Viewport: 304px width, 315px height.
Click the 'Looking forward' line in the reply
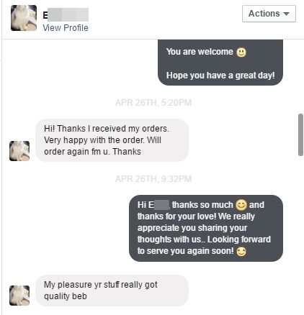pyautogui.click(x=204, y=239)
